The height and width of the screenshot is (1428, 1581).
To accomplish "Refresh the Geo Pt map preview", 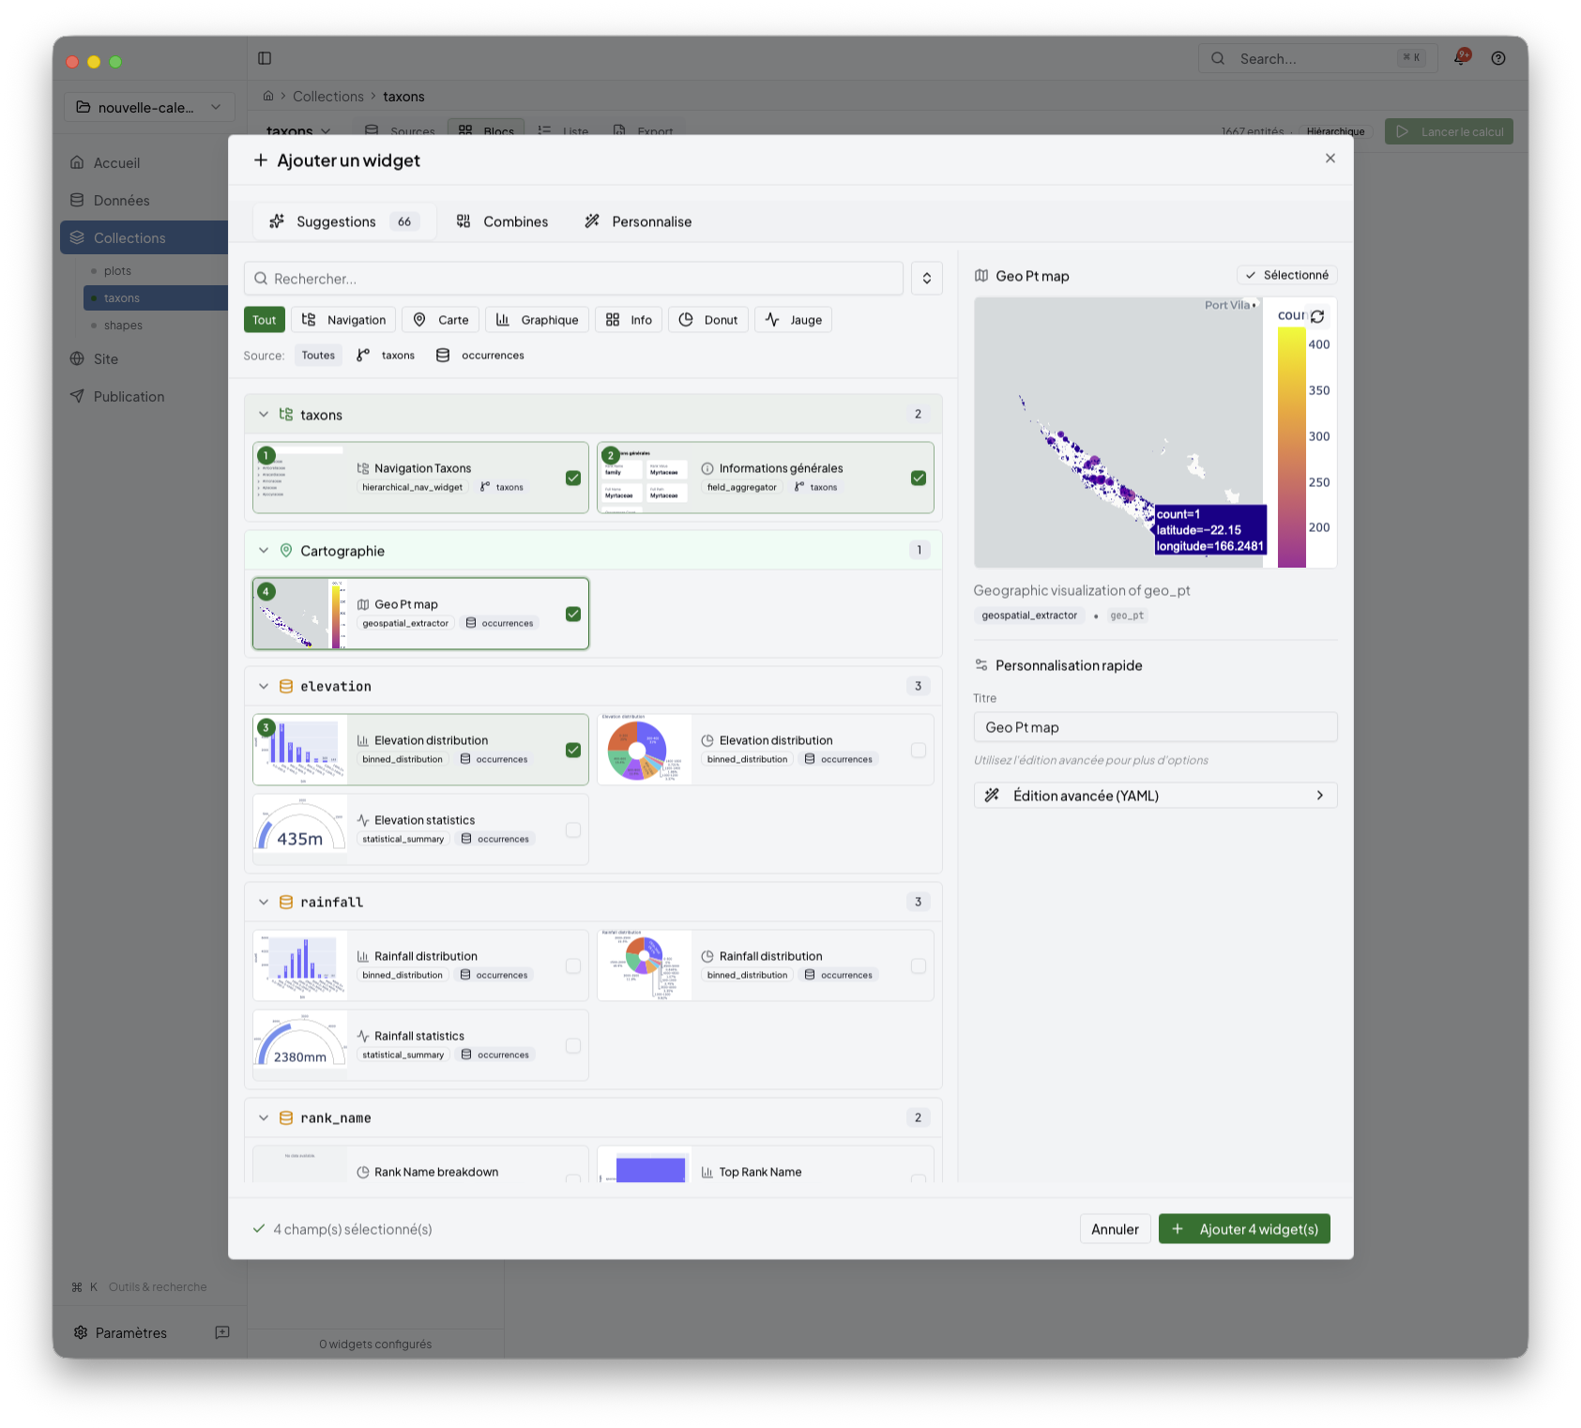I will point(1317,316).
